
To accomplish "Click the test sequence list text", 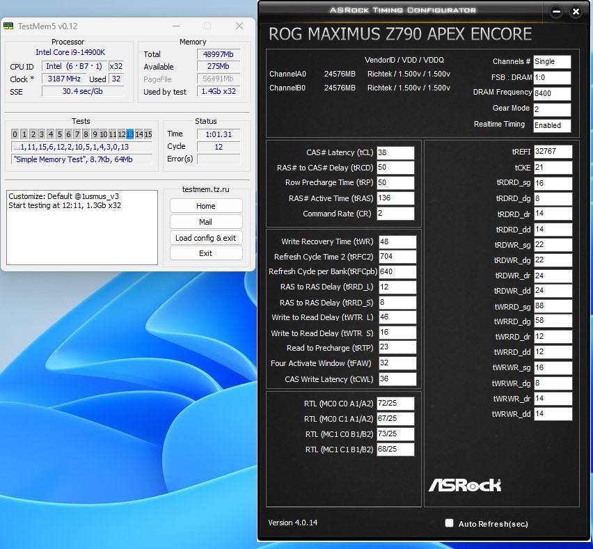I will click(81, 147).
